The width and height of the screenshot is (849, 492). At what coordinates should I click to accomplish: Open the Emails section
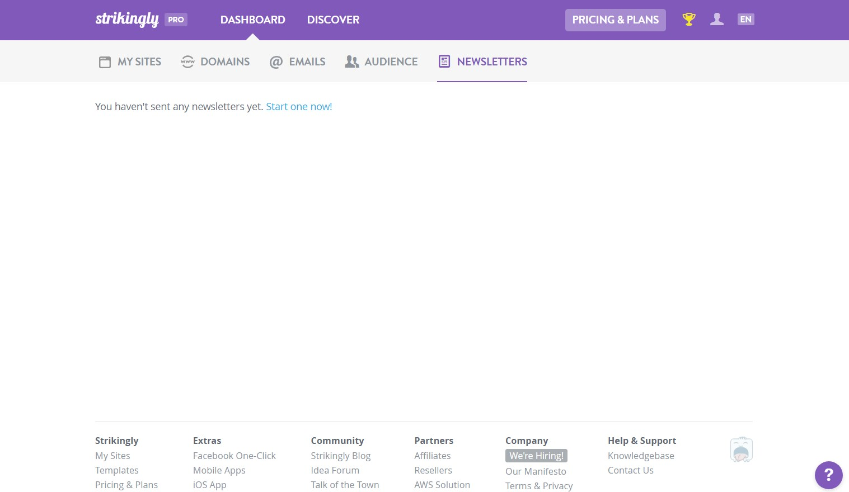(297, 61)
